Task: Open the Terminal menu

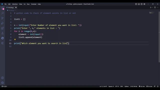Action: (34, 4)
